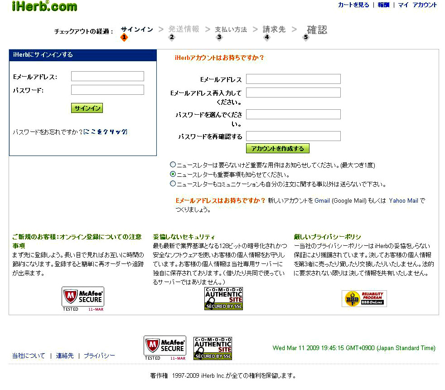Click McAfee Secure badge under new customer notes

coord(83,299)
